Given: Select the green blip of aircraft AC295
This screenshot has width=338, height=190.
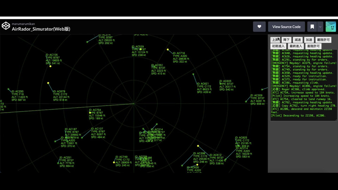Looking at the screenshot, I should coord(8,89).
